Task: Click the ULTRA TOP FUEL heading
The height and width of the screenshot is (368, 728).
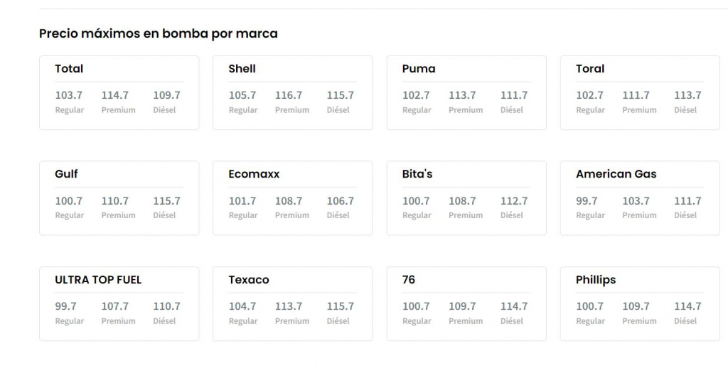Action: 98,280
